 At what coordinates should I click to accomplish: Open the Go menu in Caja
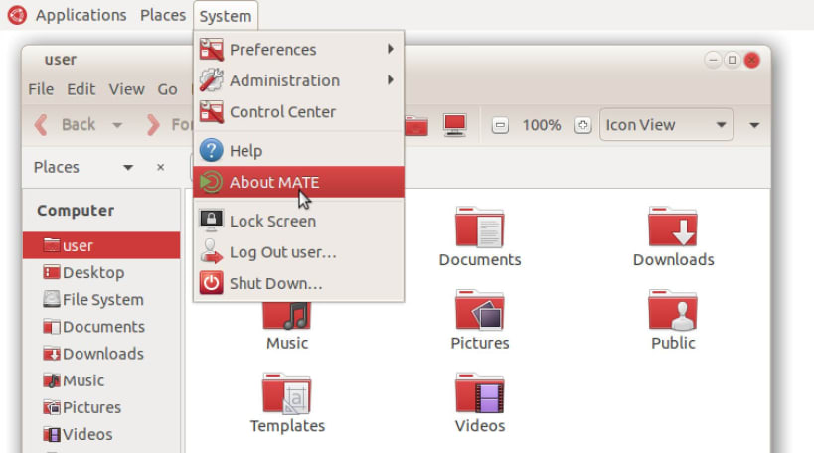[167, 89]
